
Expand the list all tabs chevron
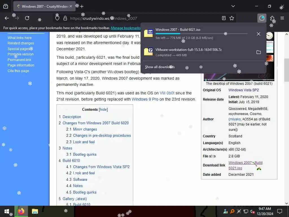[x=233, y=6]
